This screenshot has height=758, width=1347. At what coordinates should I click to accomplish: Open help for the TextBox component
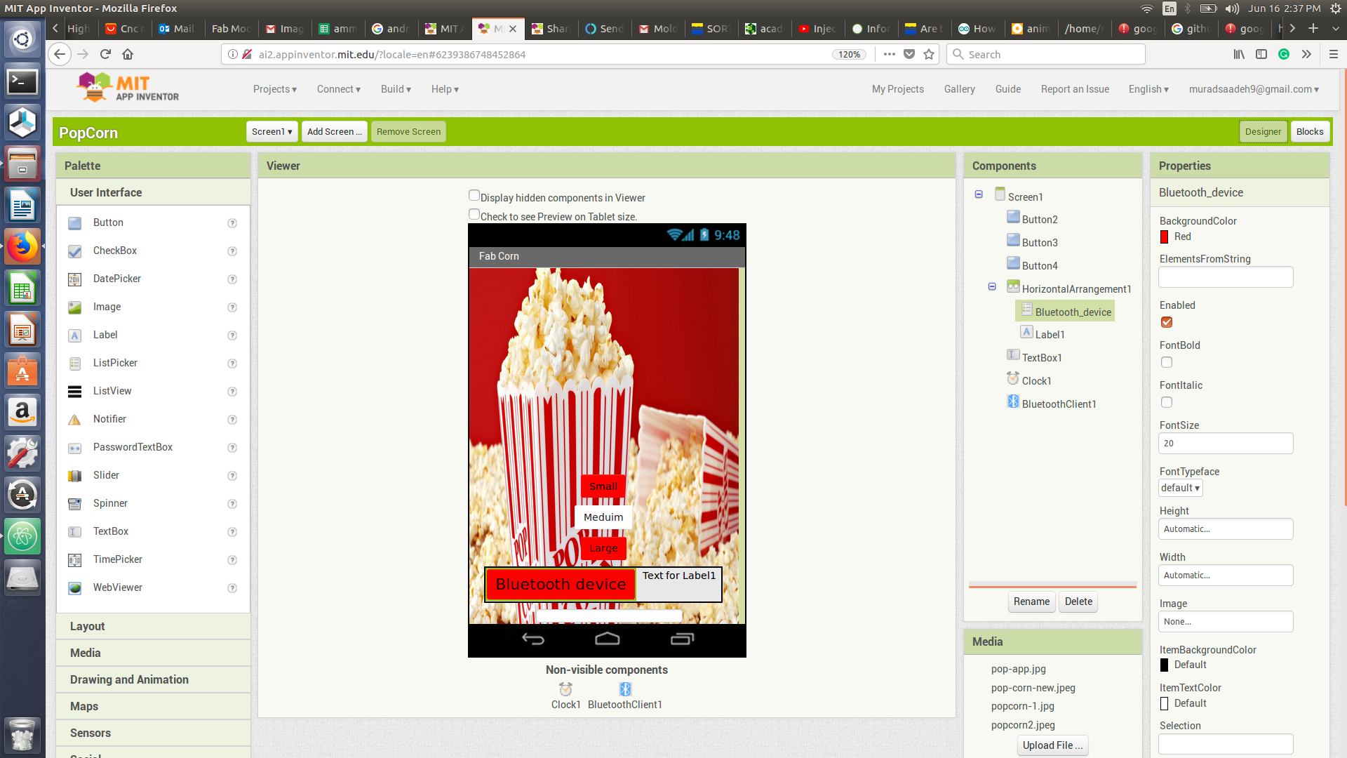point(232,532)
